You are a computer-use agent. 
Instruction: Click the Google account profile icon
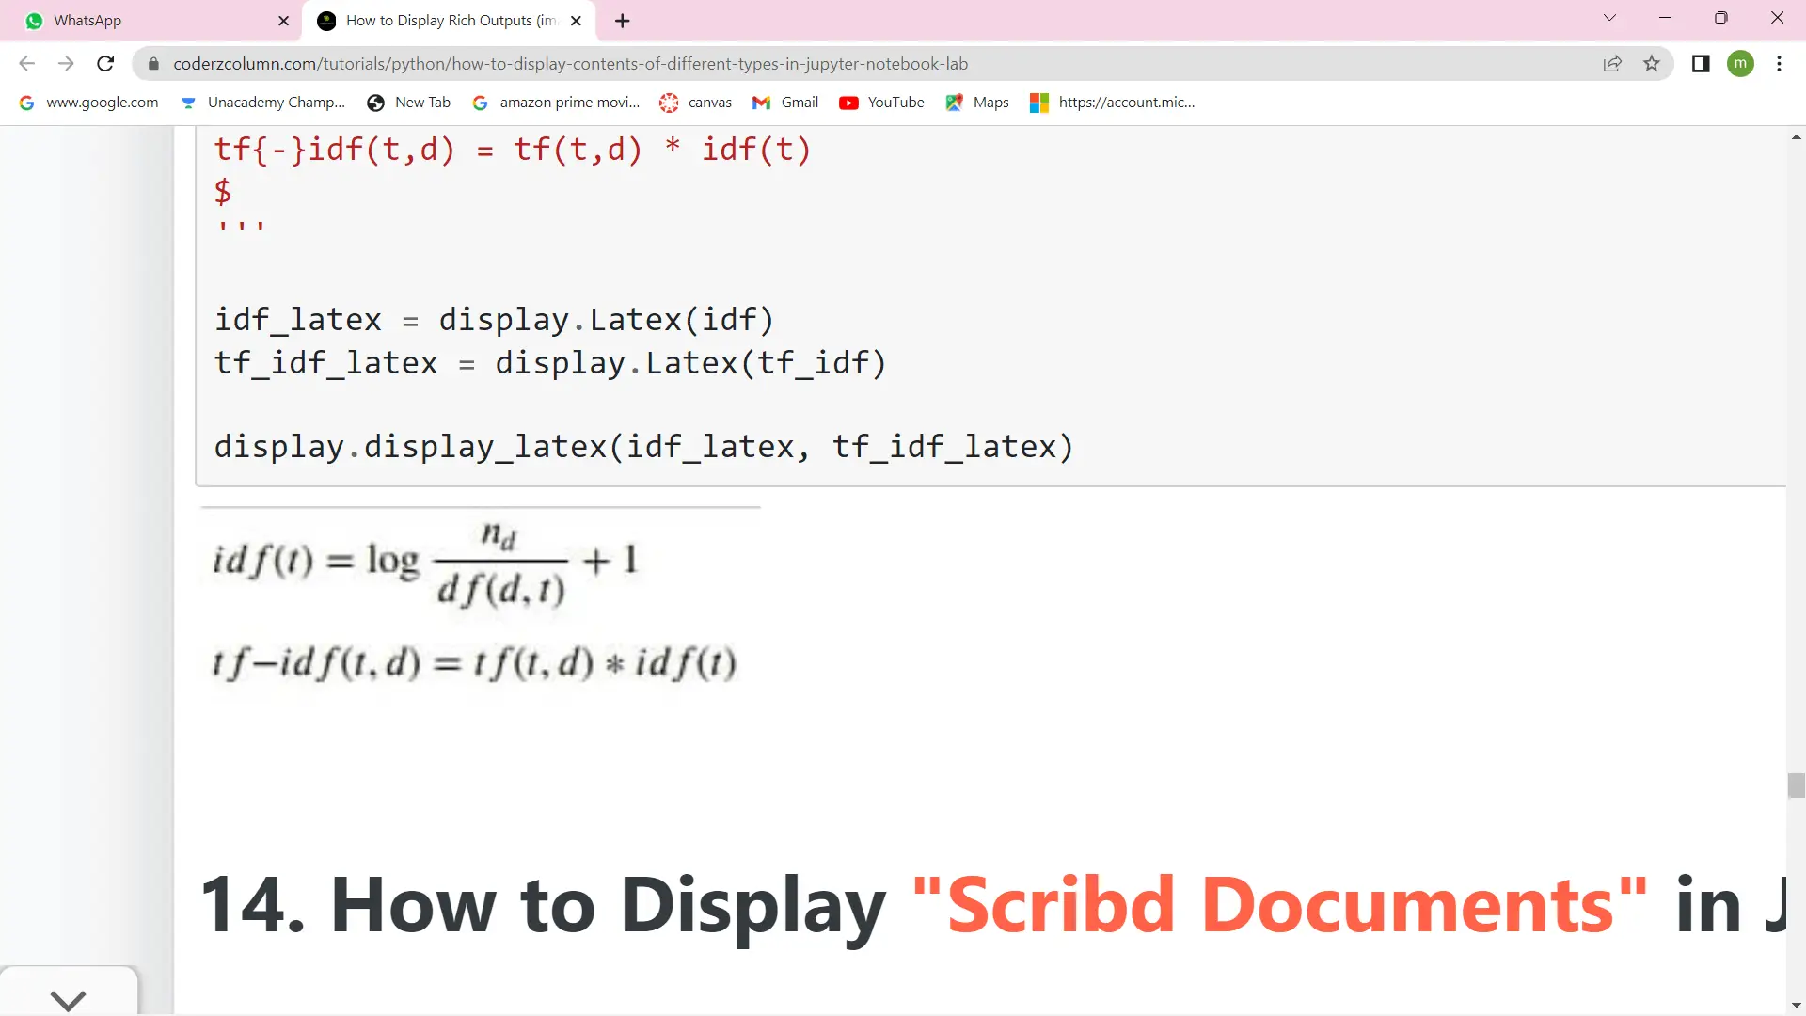pos(1745,63)
